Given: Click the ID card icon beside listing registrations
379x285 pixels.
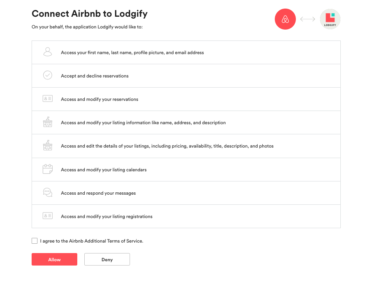Looking at the screenshot, I should (x=48, y=216).
